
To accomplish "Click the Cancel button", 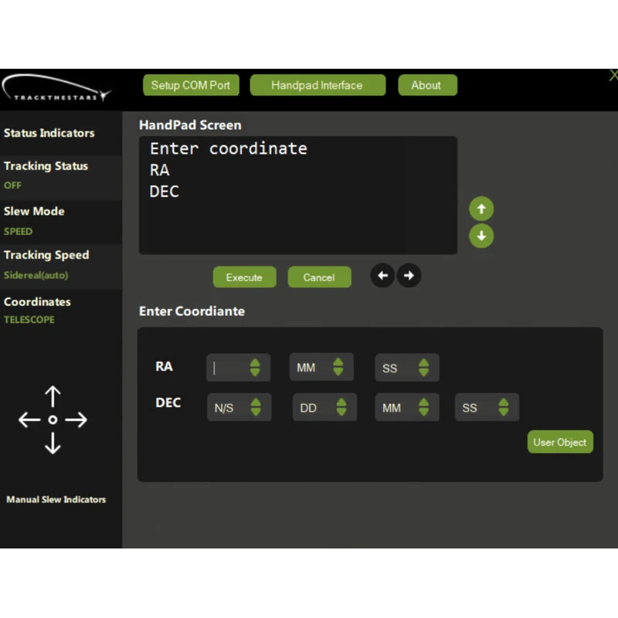I will click(x=319, y=277).
